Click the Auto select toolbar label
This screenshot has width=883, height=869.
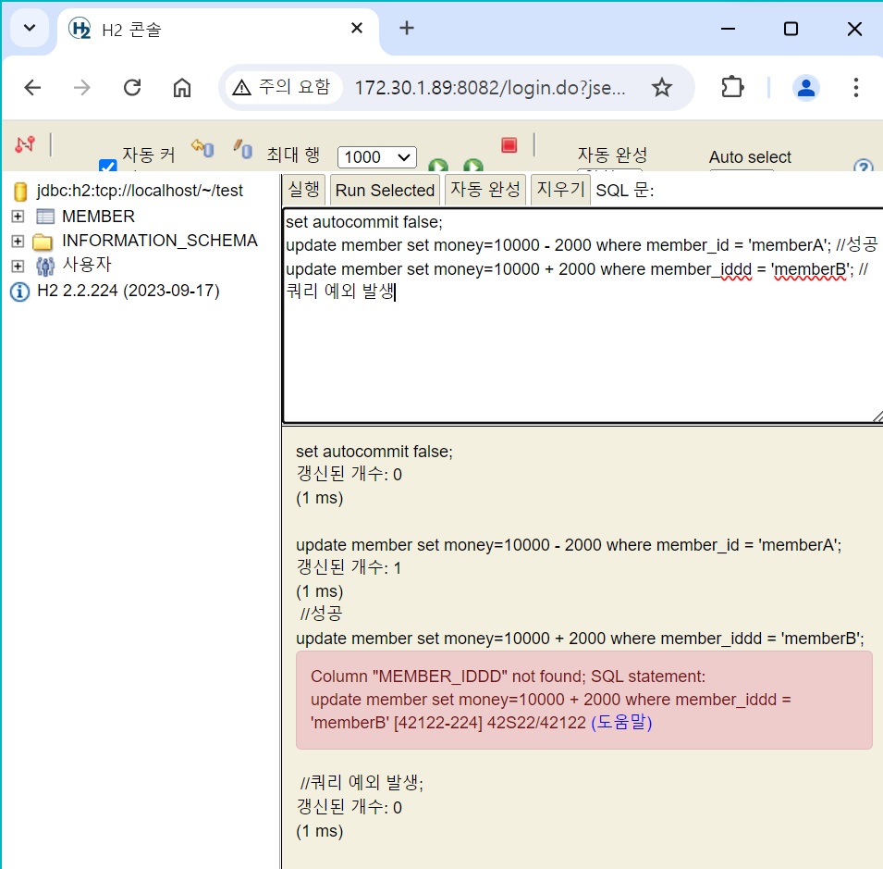750,157
